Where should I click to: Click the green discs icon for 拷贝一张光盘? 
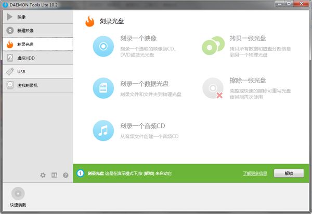tap(213, 46)
